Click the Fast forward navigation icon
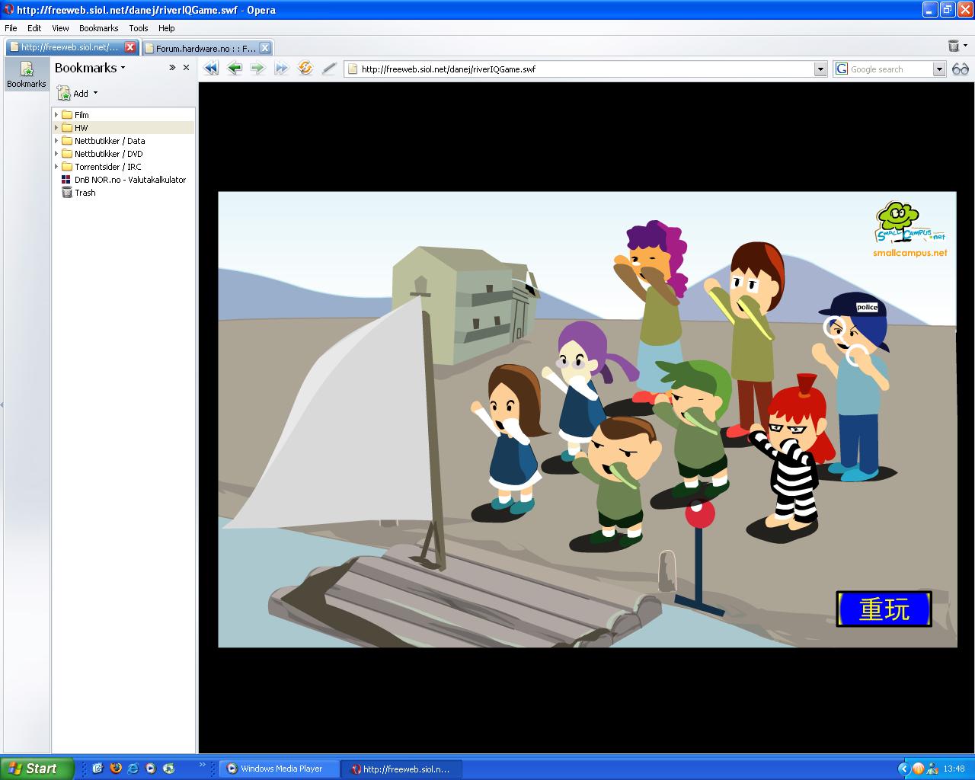 coord(281,69)
